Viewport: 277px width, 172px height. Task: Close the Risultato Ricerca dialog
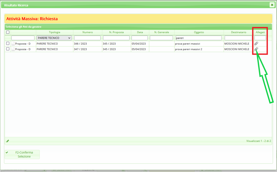272,5
